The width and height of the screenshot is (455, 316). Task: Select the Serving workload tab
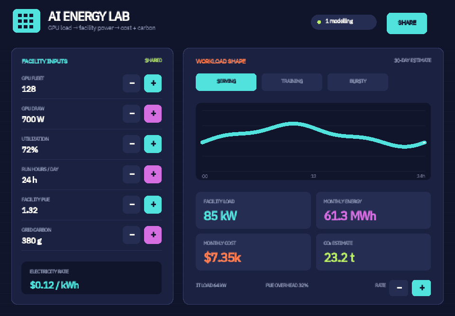click(226, 82)
